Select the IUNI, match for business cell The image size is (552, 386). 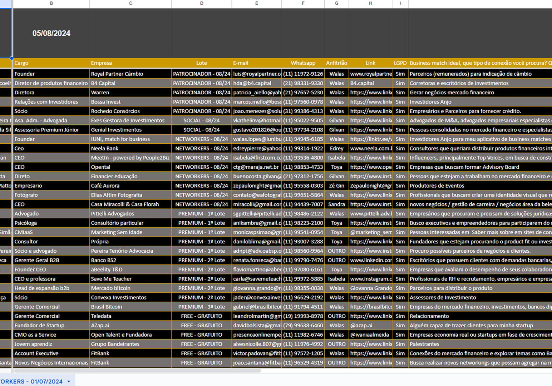point(130,139)
